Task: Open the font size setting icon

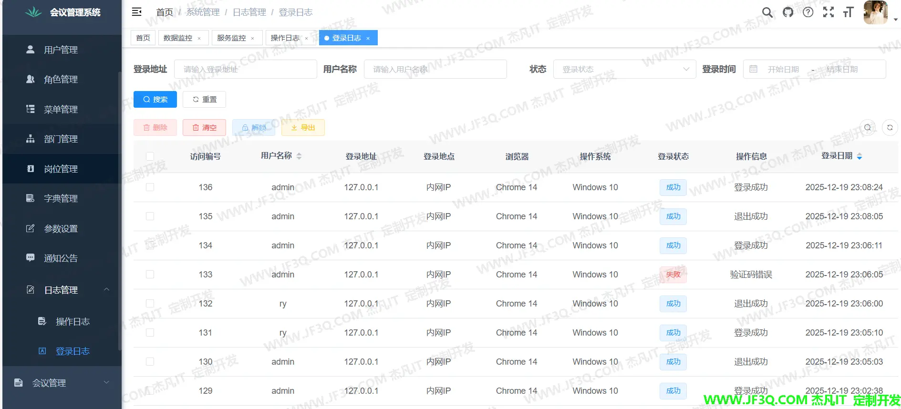Action: pyautogui.click(x=848, y=12)
